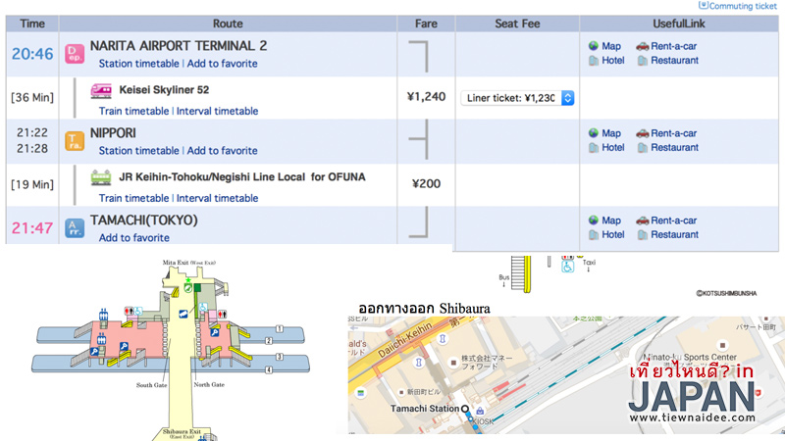
Task: Click the Rent-a-car car icon in Nippori row
Action: [x=643, y=133]
